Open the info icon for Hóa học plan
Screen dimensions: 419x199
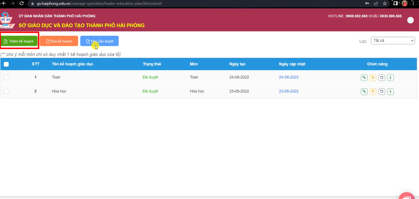pos(391,91)
